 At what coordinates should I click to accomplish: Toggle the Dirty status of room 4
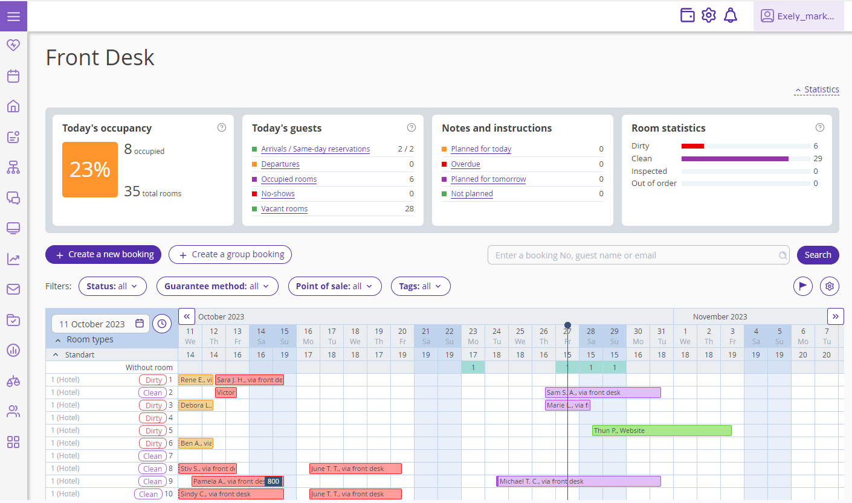[x=153, y=418]
